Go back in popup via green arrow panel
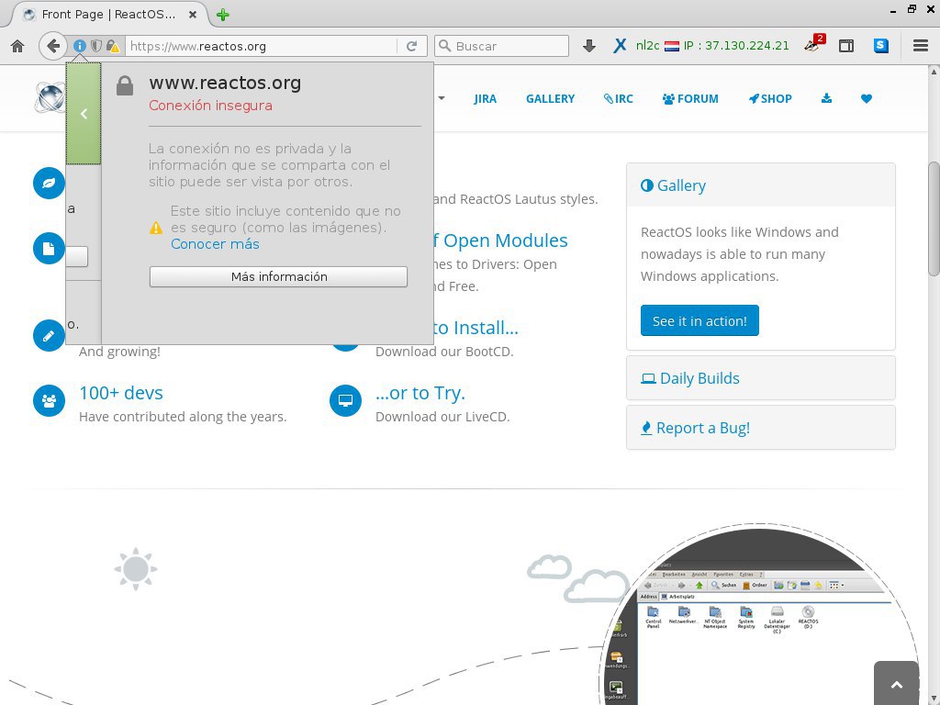The image size is (940, 705). [84, 113]
